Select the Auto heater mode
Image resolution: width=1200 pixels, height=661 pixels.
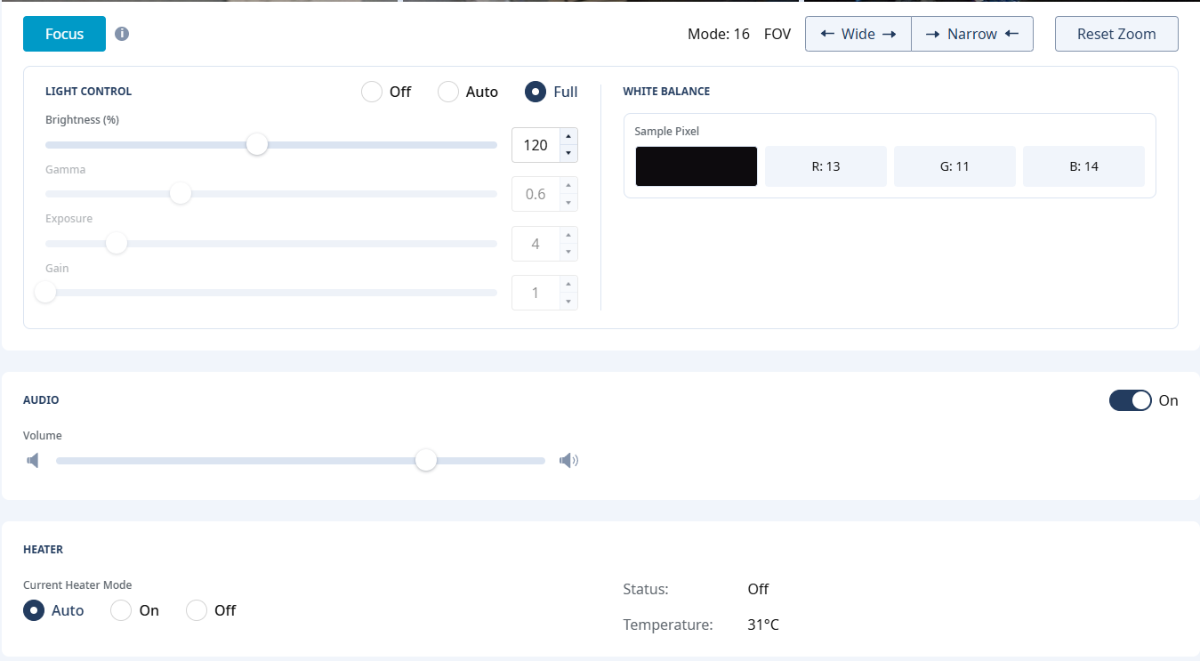point(34,610)
